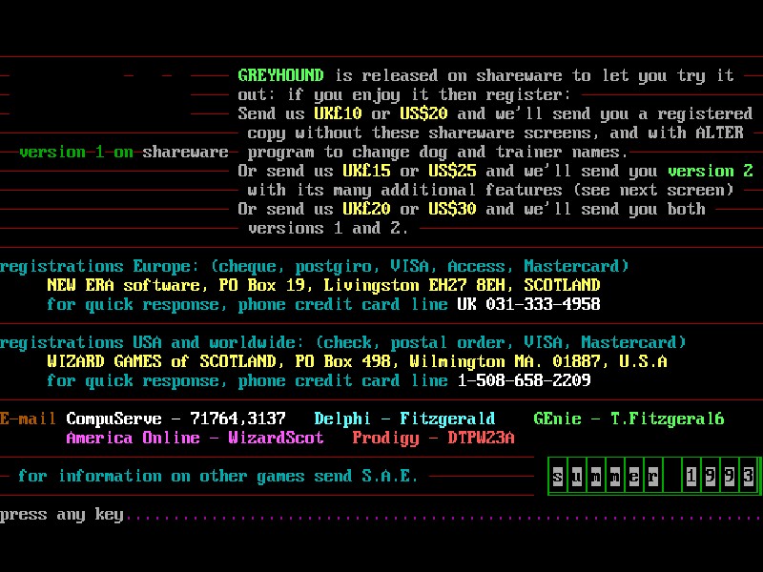Click the America Online - WizardScot contact
The image size is (763, 572).
195,438
